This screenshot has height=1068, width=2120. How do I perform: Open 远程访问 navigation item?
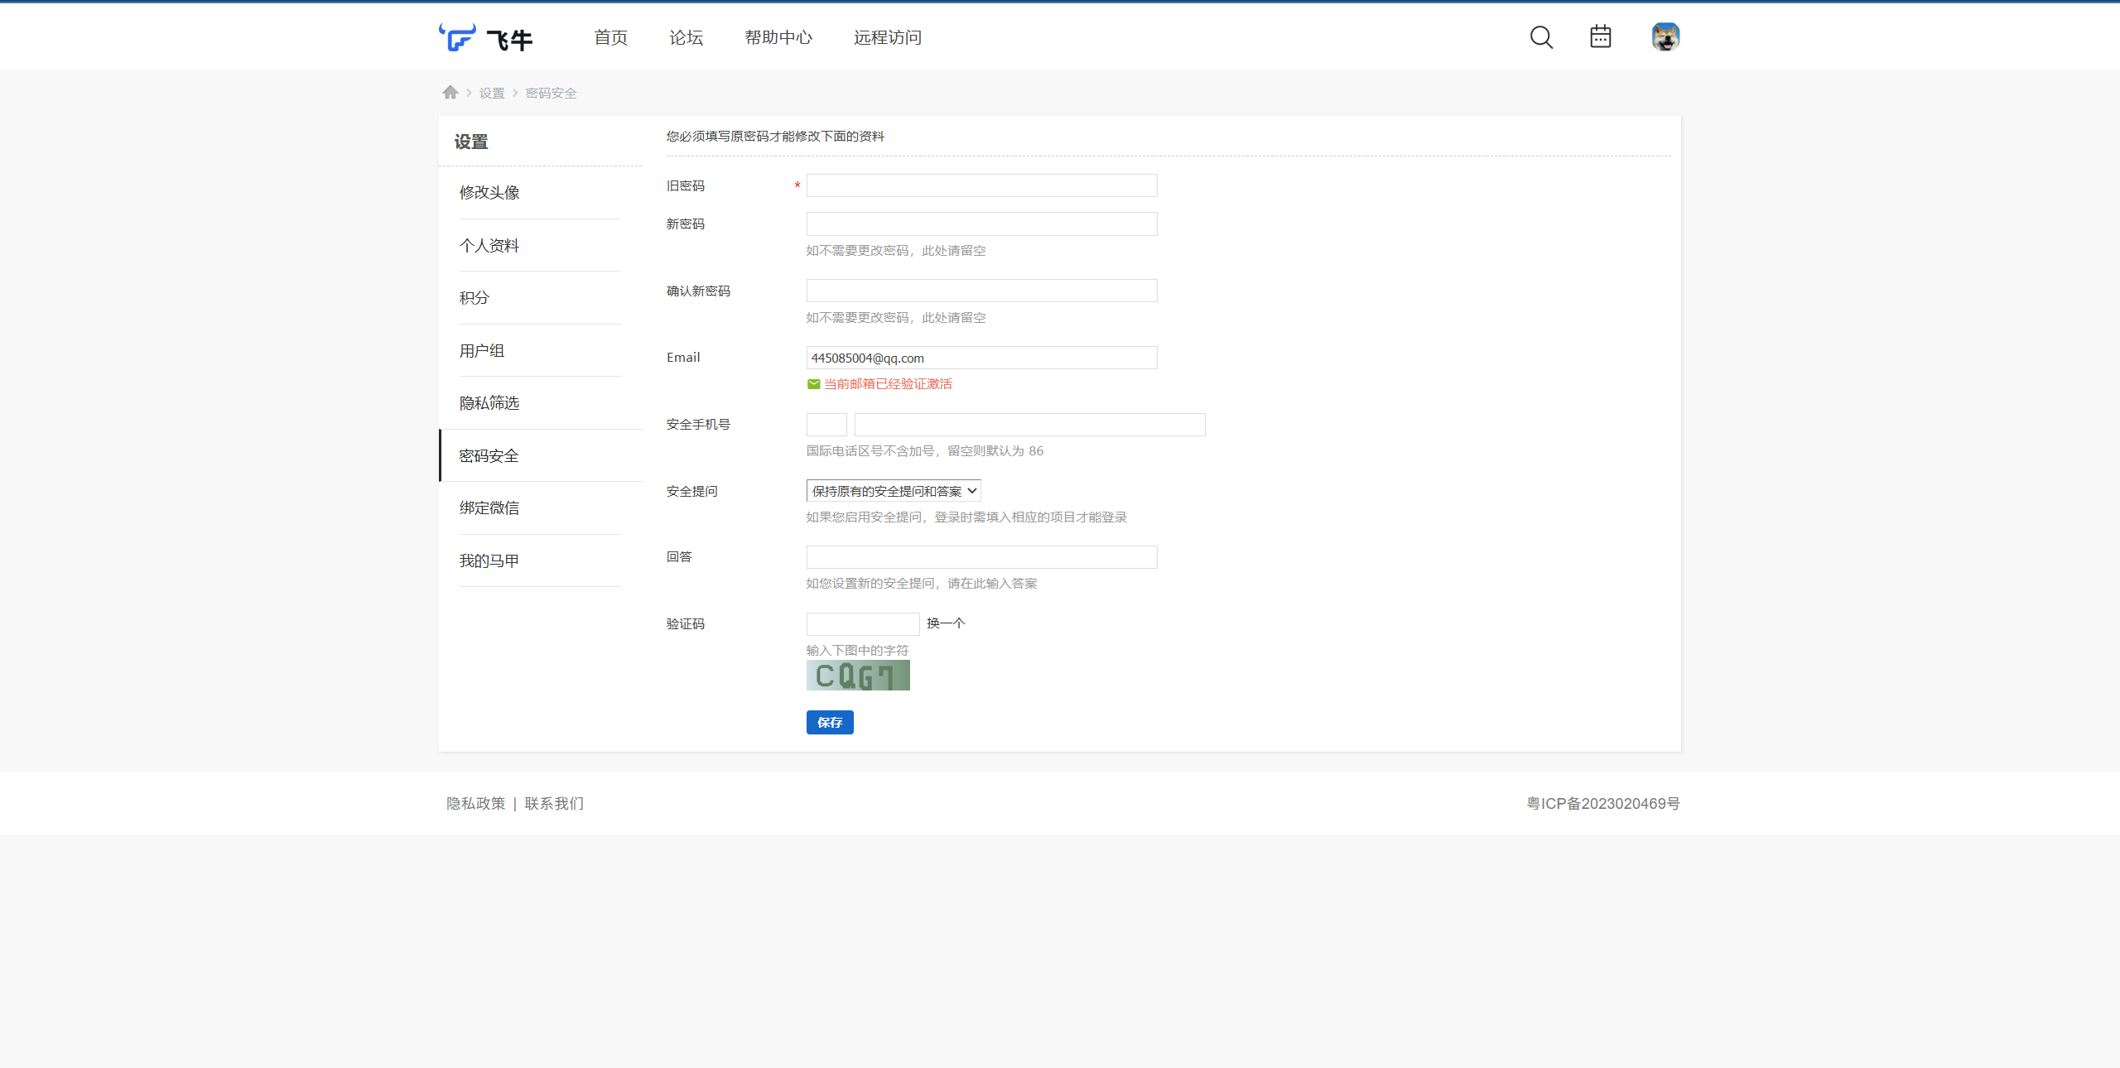coord(887,37)
